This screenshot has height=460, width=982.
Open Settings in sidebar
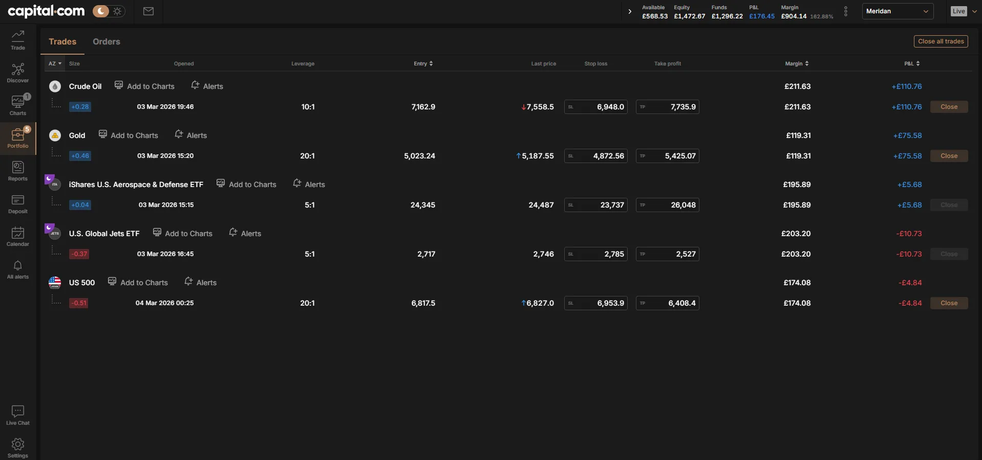(18, 448)
